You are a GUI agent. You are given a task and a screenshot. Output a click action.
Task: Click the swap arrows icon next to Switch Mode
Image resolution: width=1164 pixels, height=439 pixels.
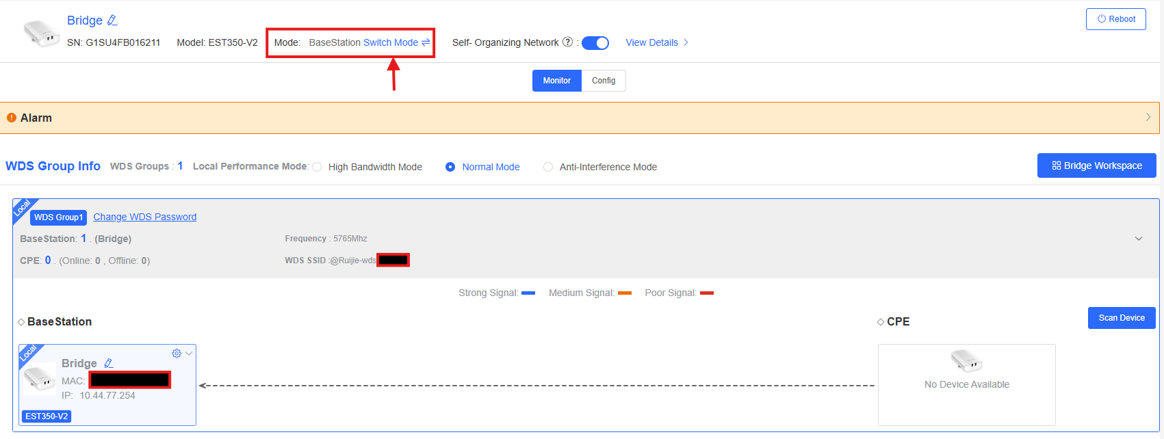[426, 42]
